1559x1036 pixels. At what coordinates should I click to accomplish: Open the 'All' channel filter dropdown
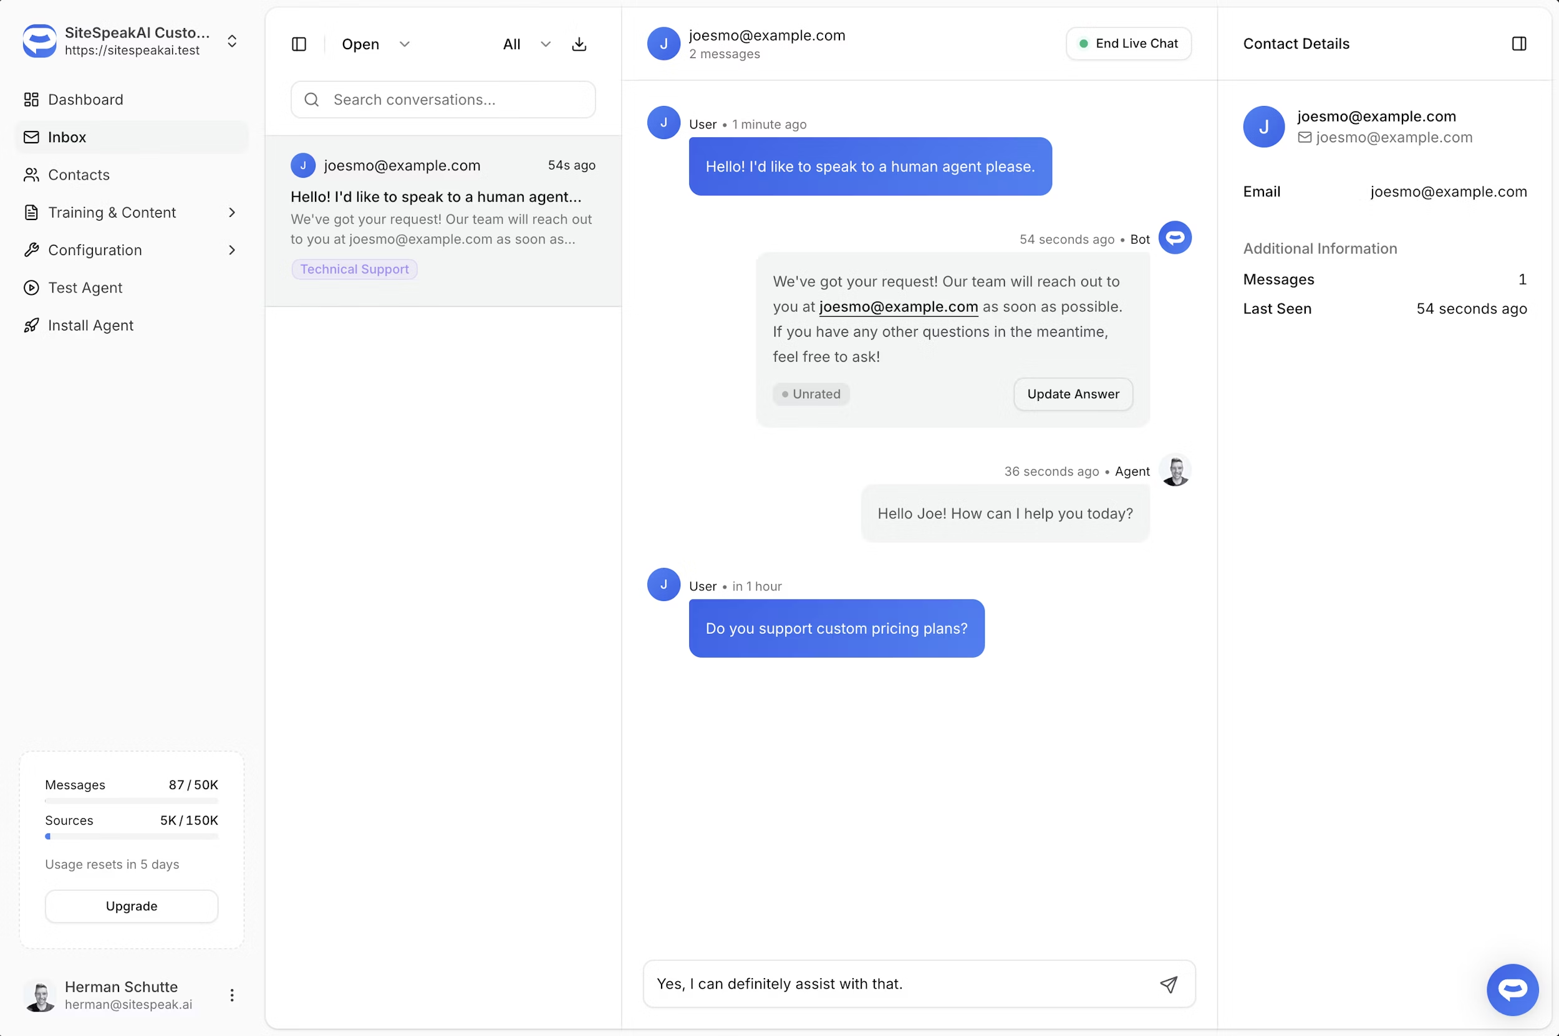(x=526, y=44)
